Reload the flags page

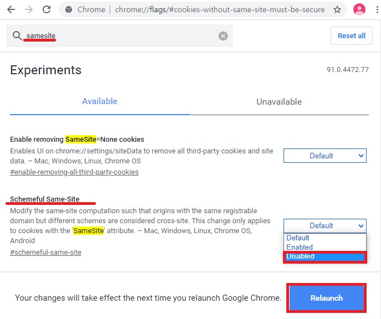click(x=47, y=9)
